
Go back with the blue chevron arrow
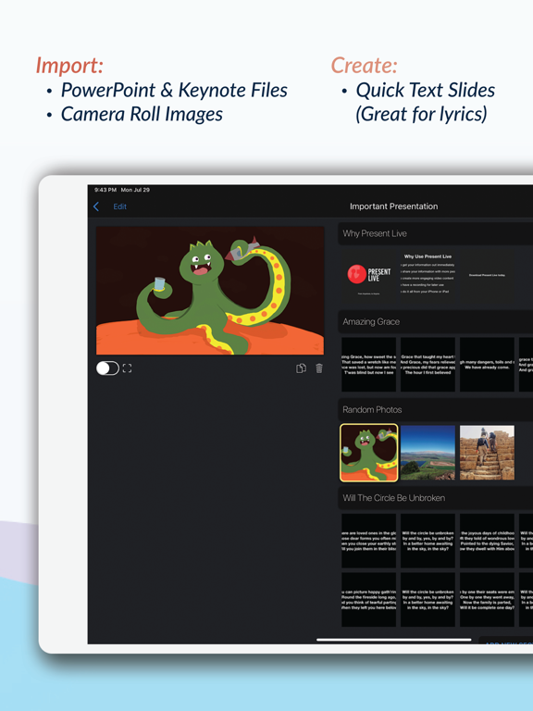tap(96, 206)
